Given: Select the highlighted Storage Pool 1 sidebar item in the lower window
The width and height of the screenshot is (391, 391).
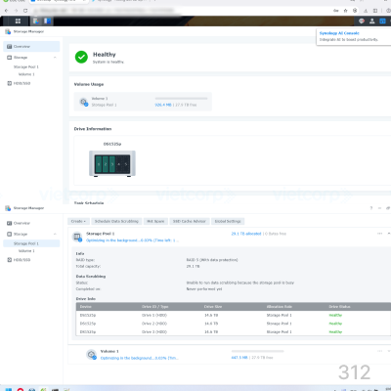Looking at the screenshot, I should (31, 243).
